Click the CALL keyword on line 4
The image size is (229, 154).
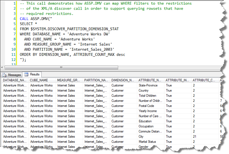24,19
